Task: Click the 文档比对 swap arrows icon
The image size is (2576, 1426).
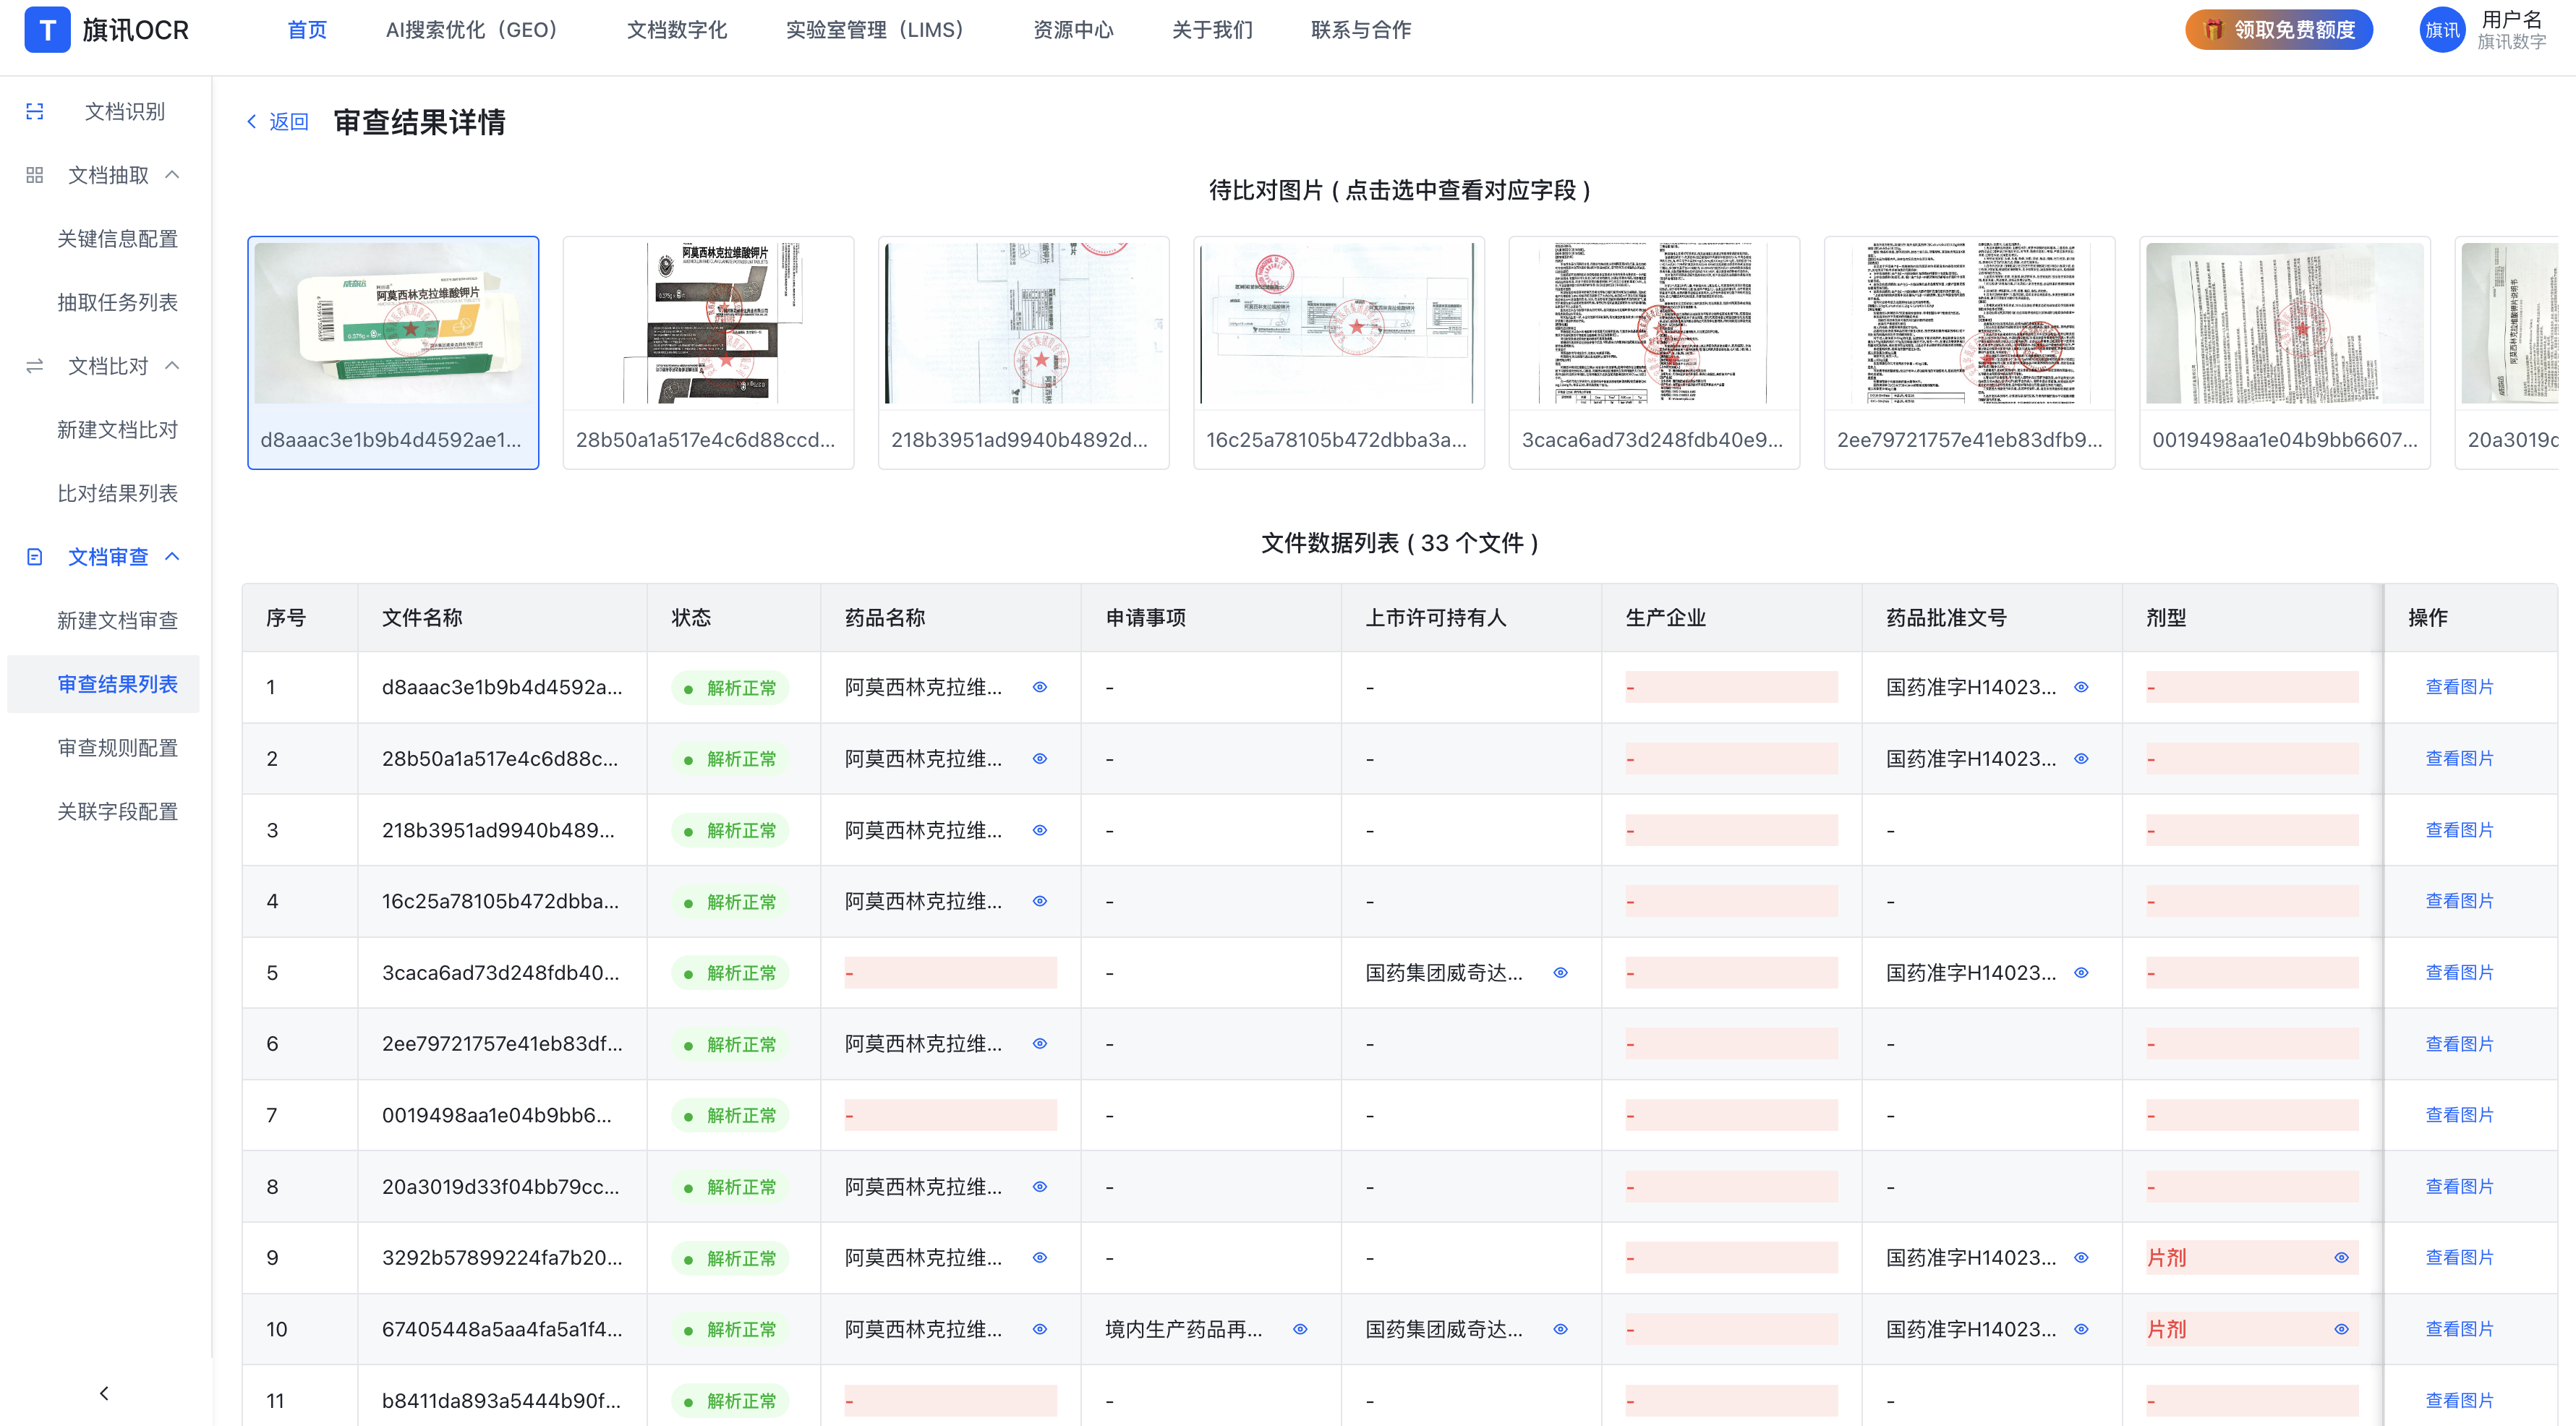Action: (35, 366)
